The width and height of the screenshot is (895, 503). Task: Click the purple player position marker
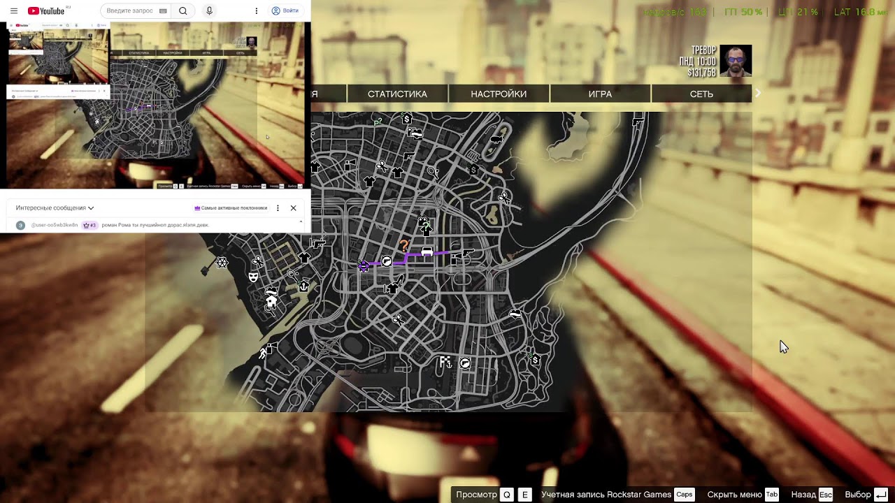[364, 265]
